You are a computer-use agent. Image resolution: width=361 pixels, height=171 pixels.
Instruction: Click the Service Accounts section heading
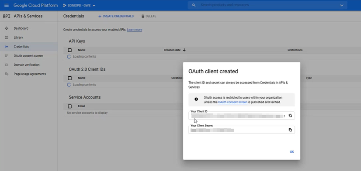84,97
